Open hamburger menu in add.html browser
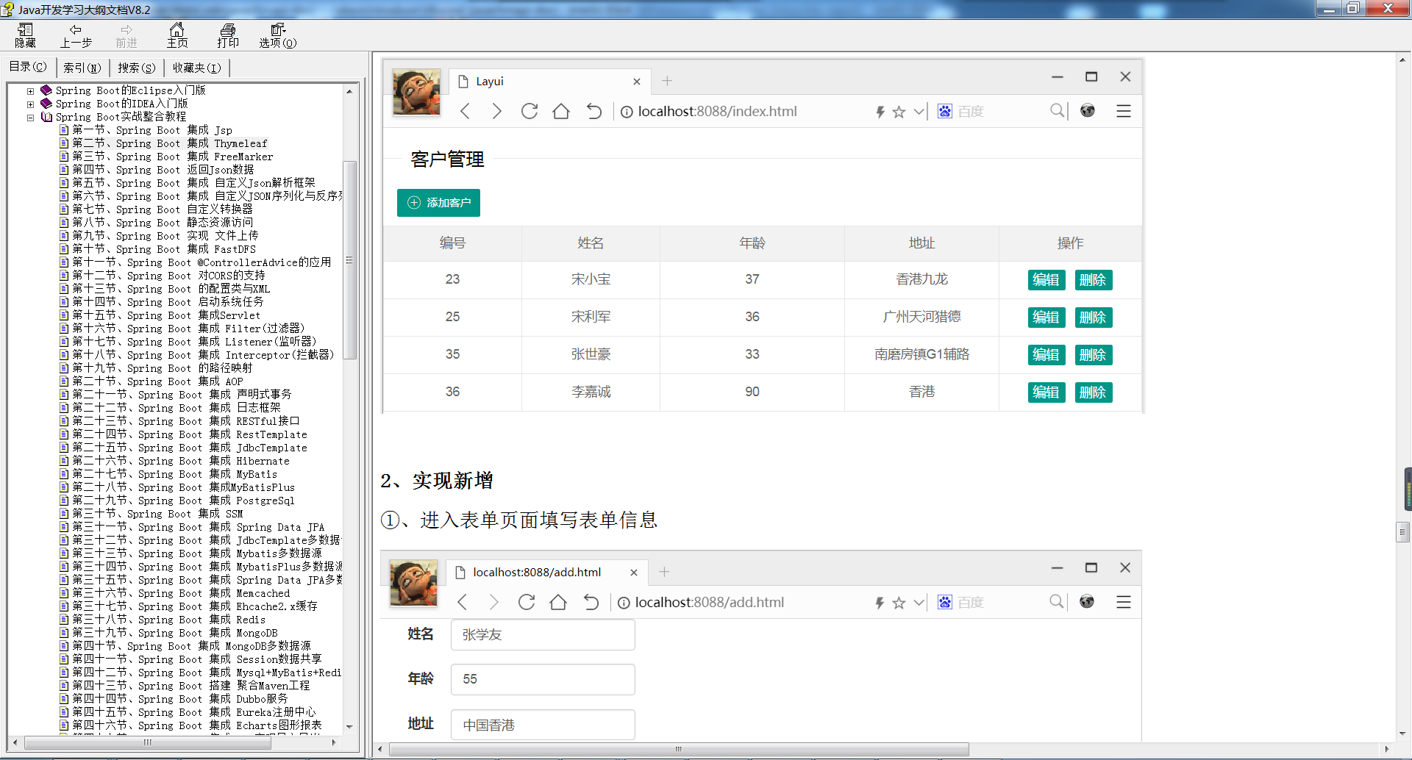1412x760 pixels. pyautogui.click(x=1124, y=602)
